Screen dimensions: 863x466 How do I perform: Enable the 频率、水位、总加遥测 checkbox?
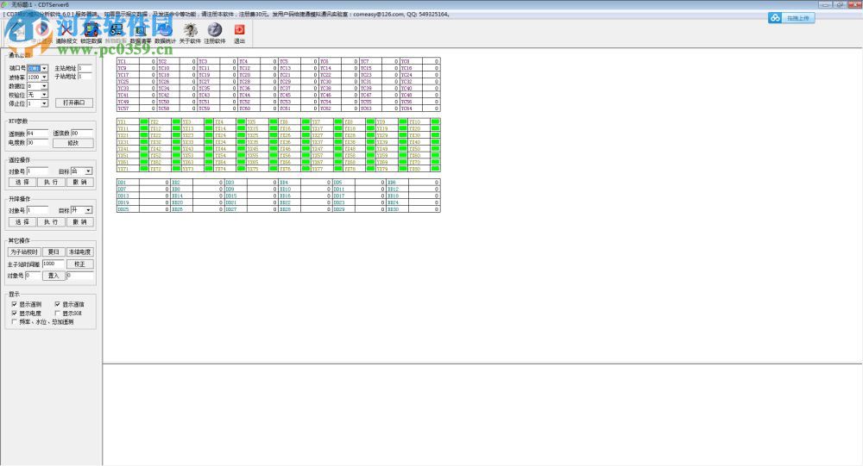pos(15,321)
